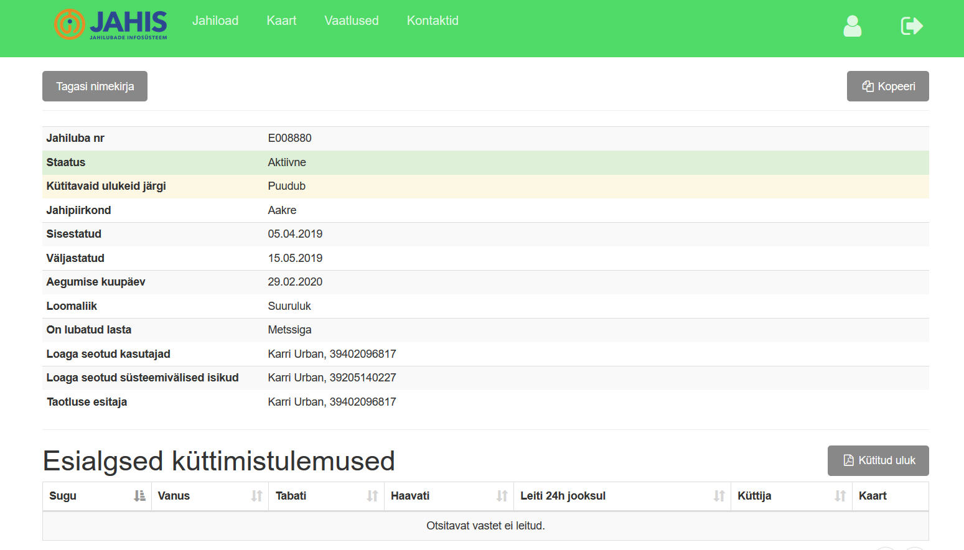Click the Kütitavaid ulukeid järgi row
Viewport: 964px width, 550px height.
[485, 186]
